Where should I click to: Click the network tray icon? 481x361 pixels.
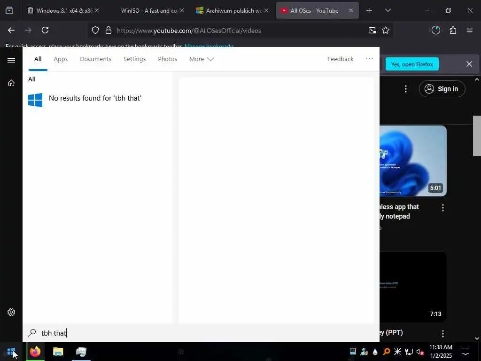(409, 352)
